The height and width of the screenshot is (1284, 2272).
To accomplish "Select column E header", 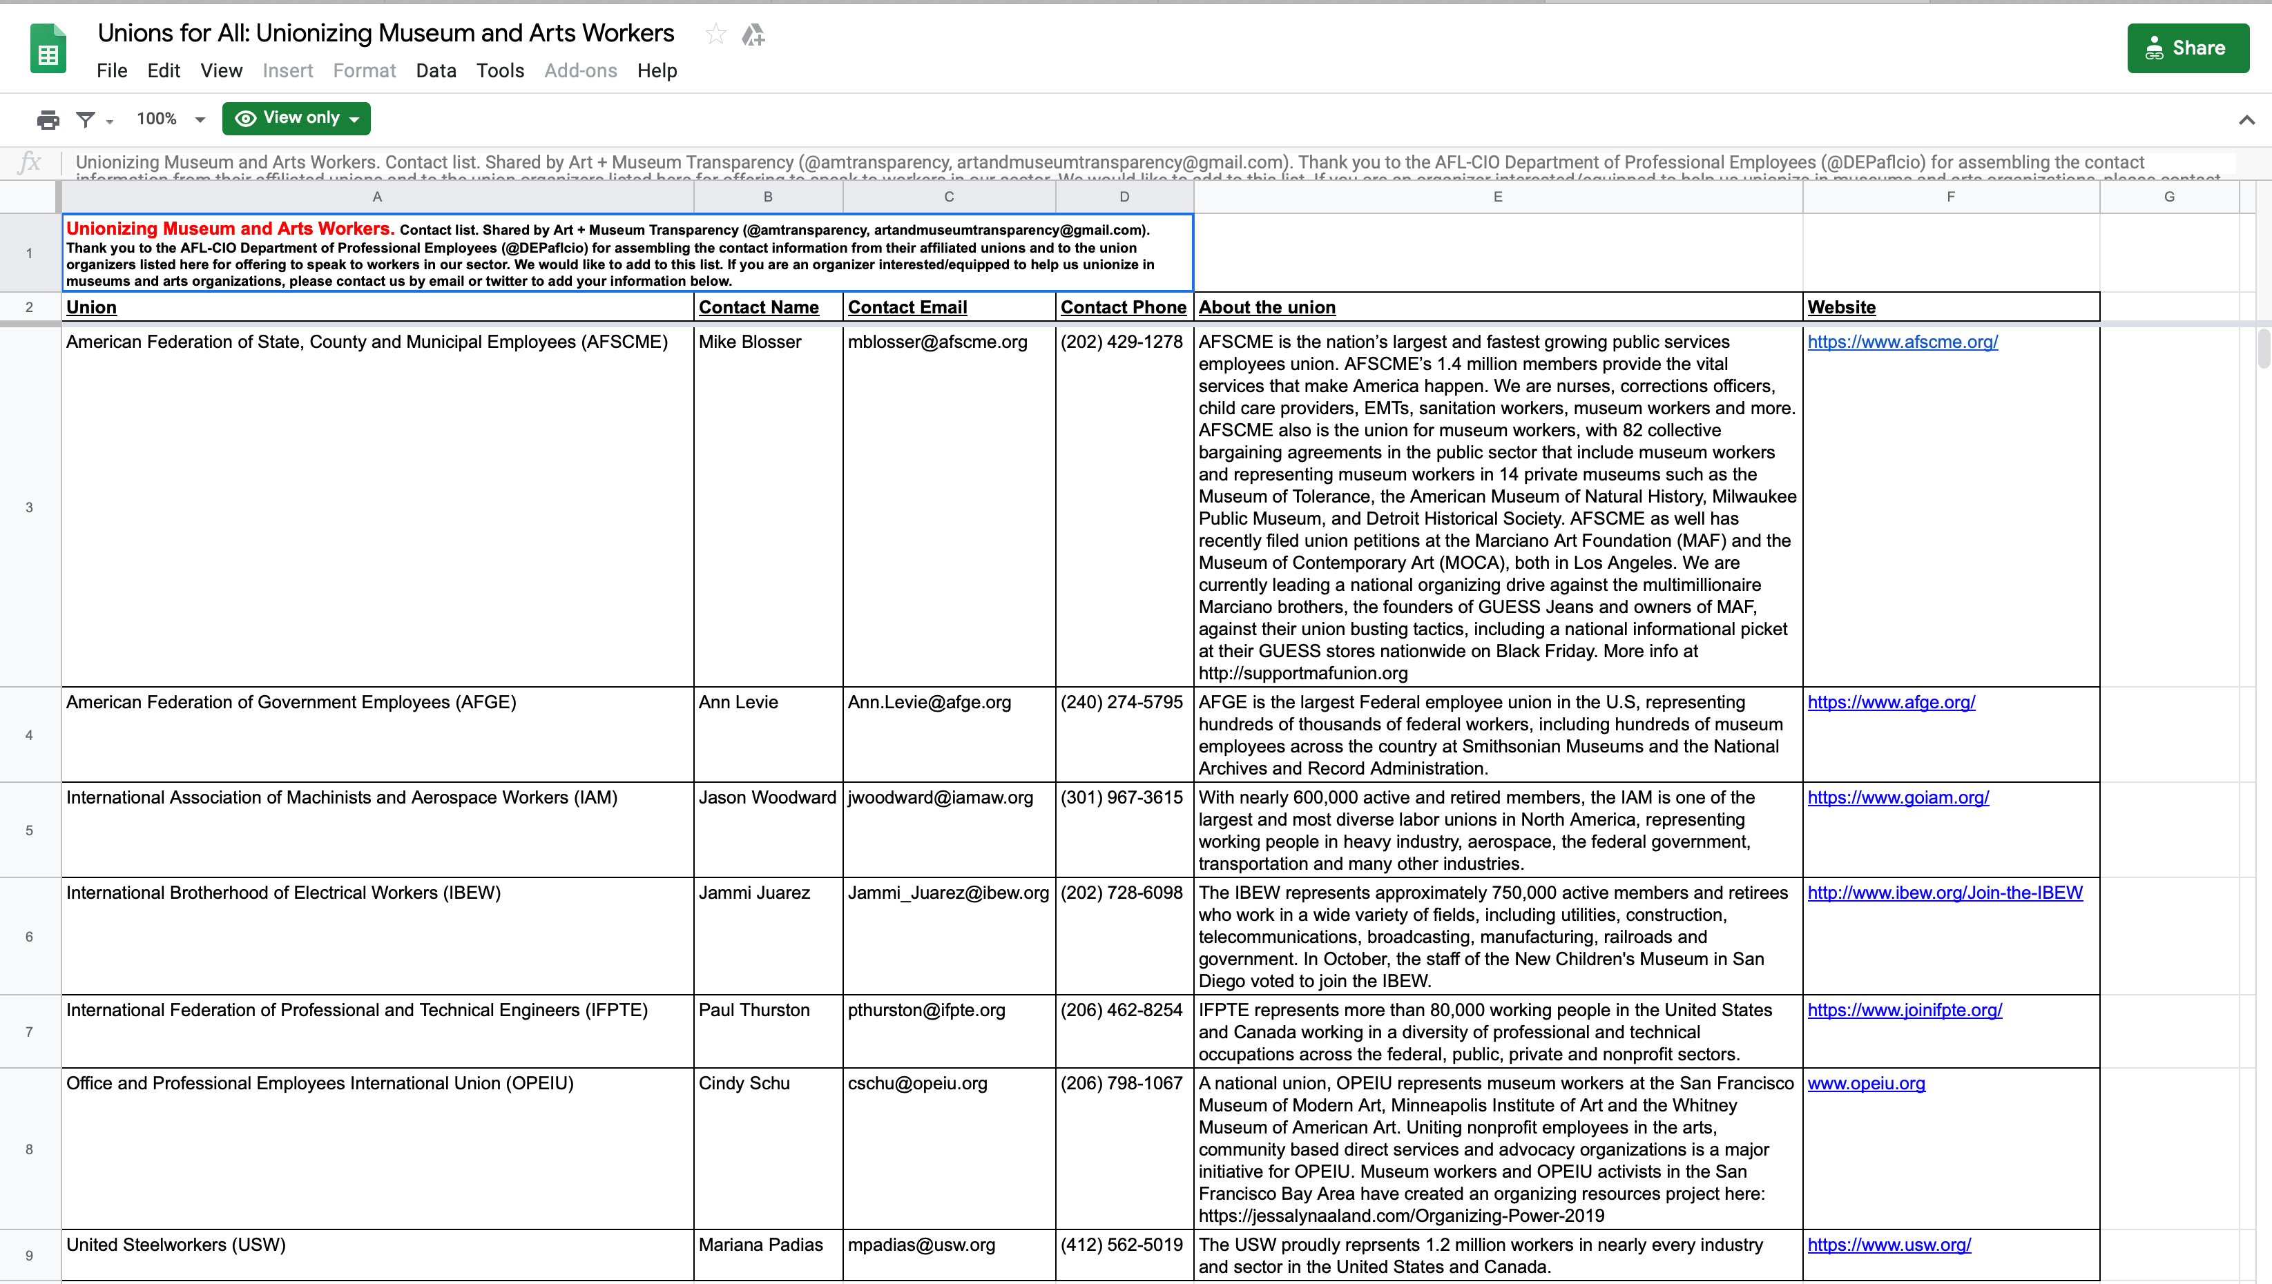I will click(1496, 197).
